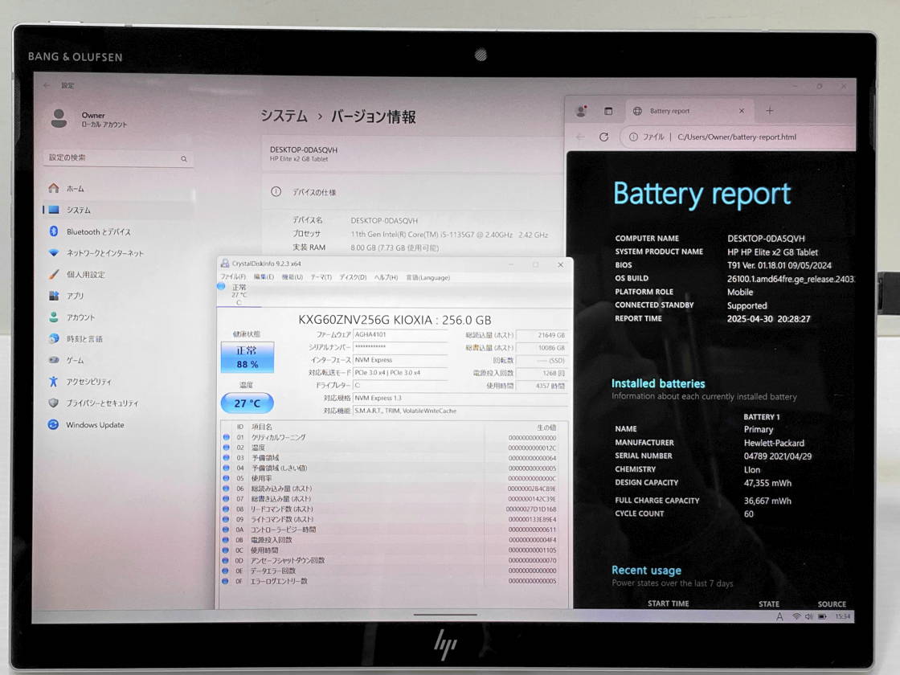Click the blue status dot for row 0F
Screen dimensions: 900x675
pyautogui.click(x=226, y=581)
